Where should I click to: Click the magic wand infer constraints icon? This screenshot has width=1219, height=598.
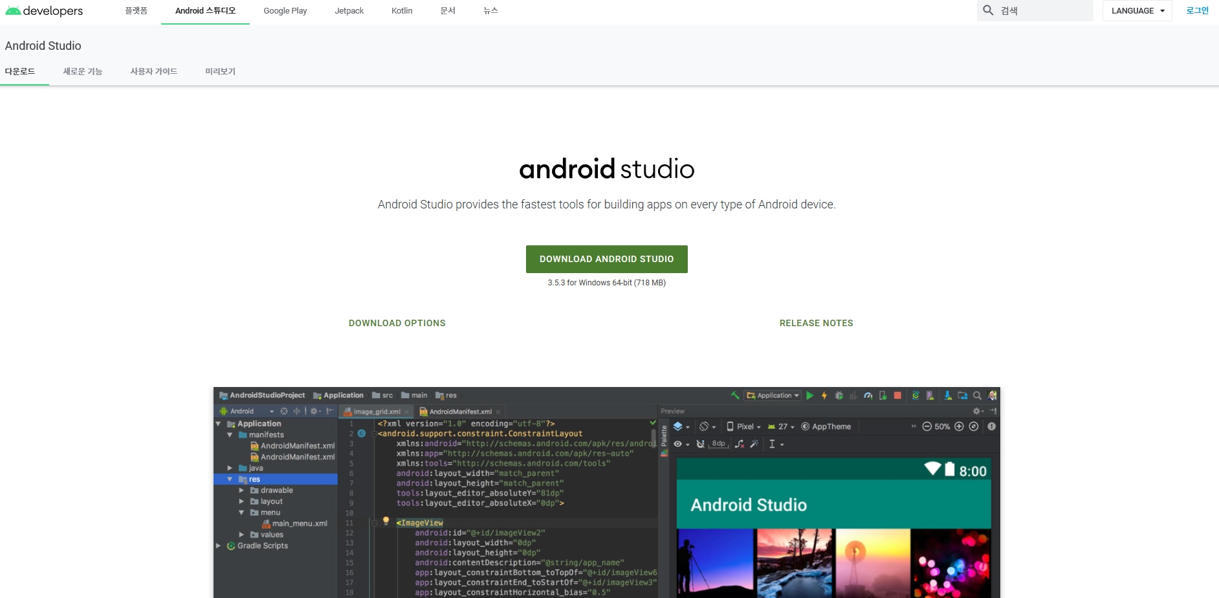coord(754,444)
